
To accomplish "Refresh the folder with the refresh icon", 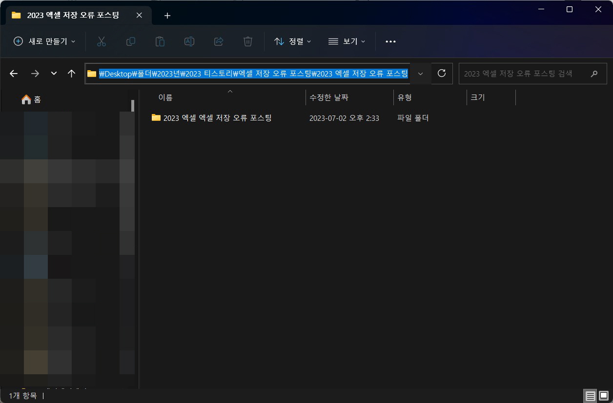I will coord(442,74).
